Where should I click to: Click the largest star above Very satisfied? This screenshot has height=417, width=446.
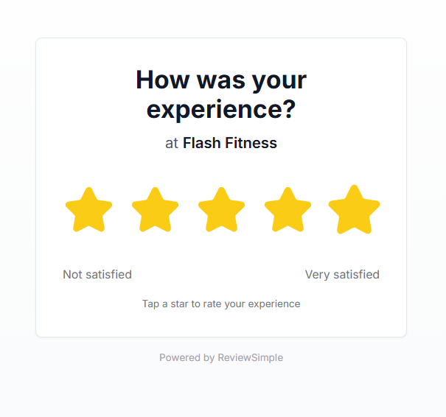pos(354,210)
